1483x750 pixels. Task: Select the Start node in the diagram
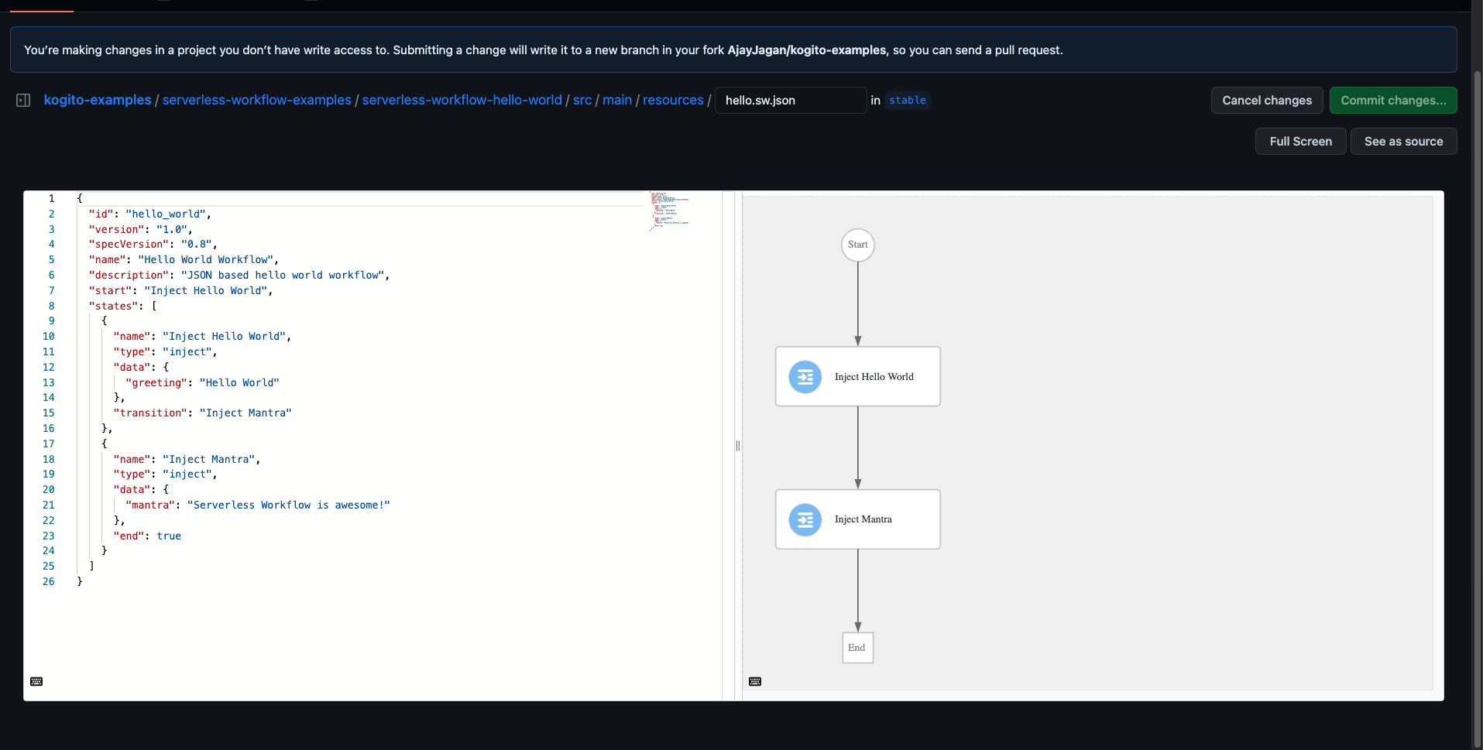(x=857, y=245)
